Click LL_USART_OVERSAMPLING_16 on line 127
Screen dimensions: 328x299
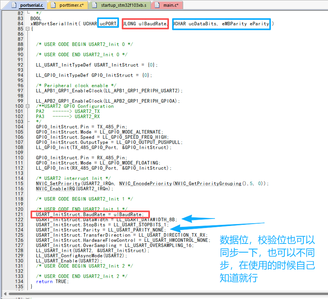[158, 245]
